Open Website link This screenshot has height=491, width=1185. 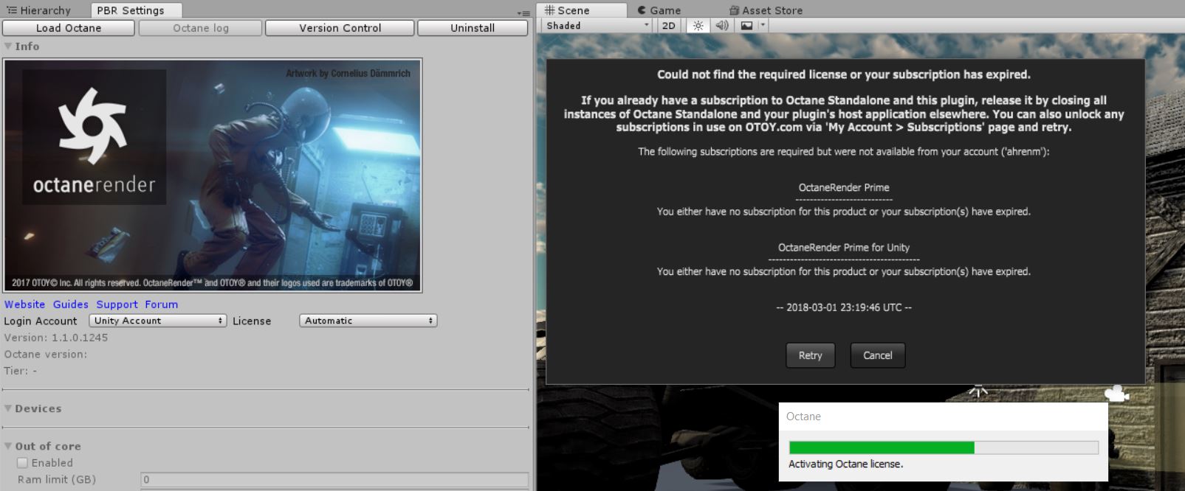coord(24,304)
